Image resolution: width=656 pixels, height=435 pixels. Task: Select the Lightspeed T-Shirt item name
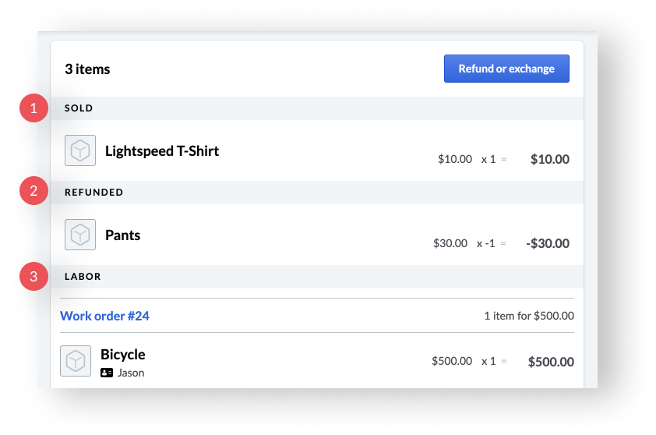point(162,151)
